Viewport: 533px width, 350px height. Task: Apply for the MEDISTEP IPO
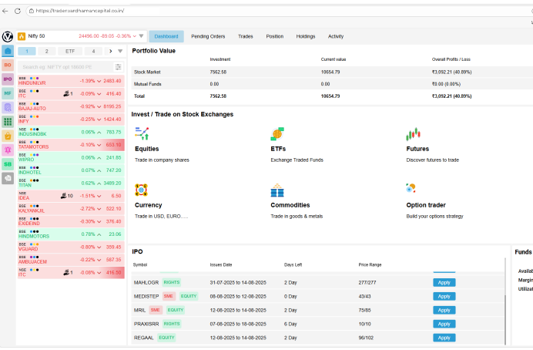point(444,296)
